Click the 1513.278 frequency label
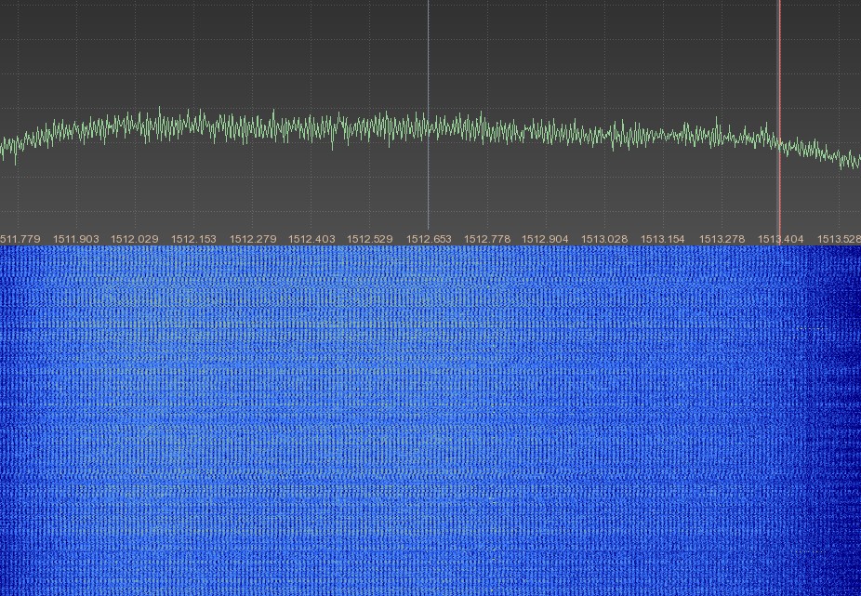 722,239
